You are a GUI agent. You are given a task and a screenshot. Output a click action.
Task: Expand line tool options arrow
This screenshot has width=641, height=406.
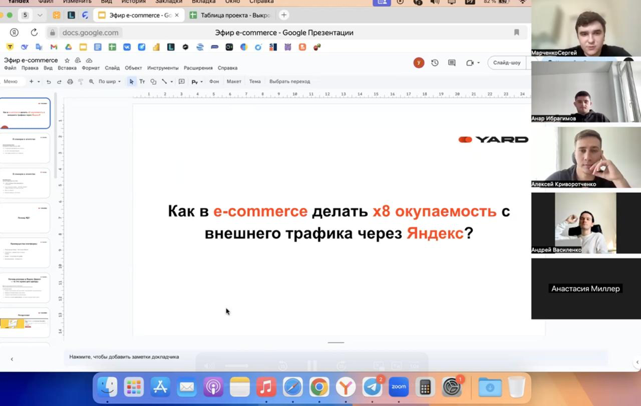click(x=171, y=82)
